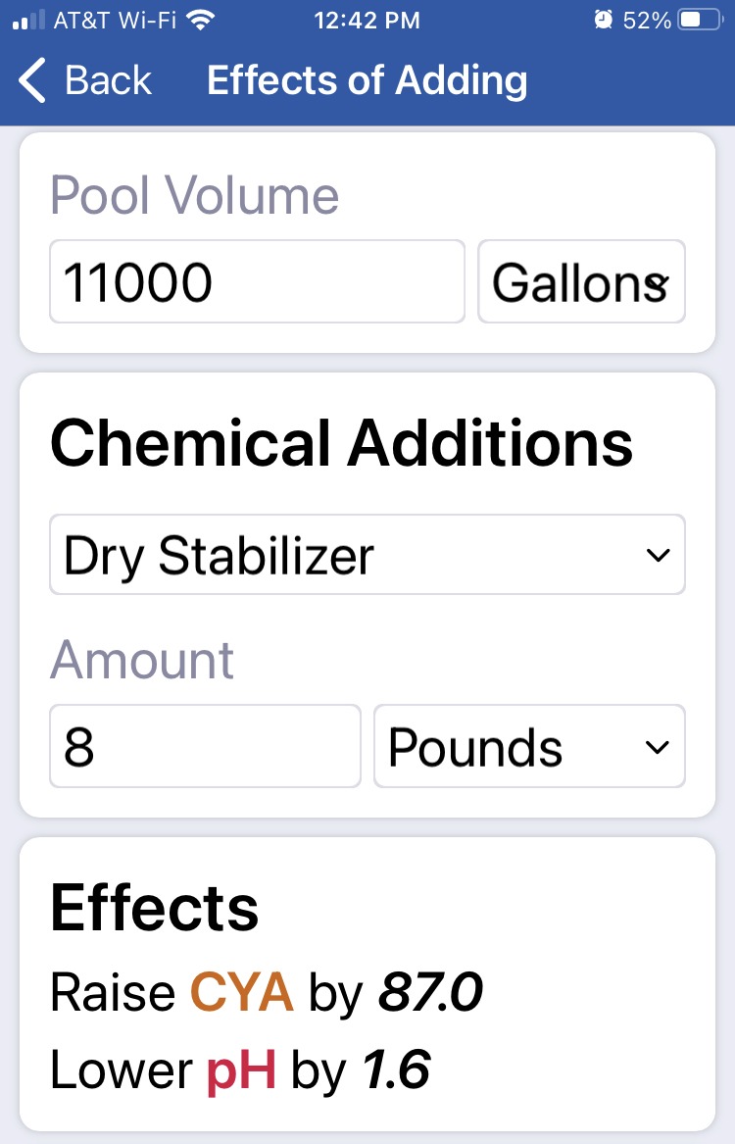The height and width of the screenshot is (1144, 735).
Task: Tap the red pH link in Effects
Action: [241, 1070]
